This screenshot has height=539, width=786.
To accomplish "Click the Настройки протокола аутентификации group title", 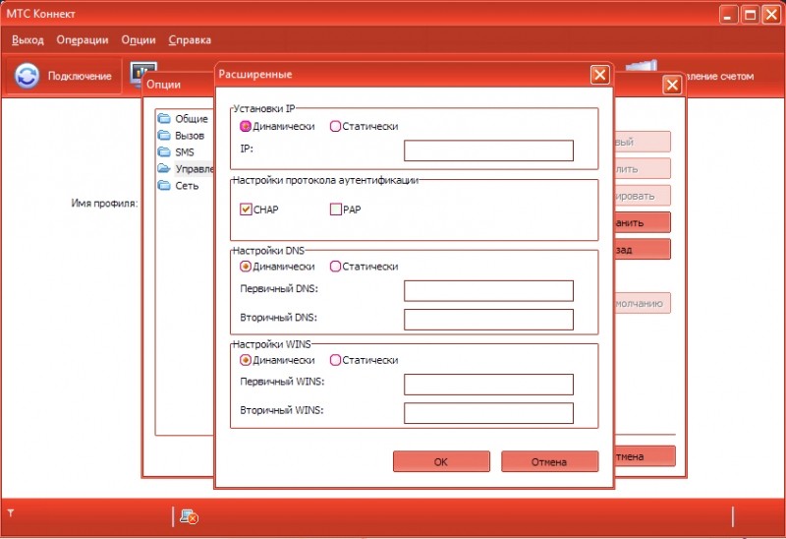I will pos(325,180).
